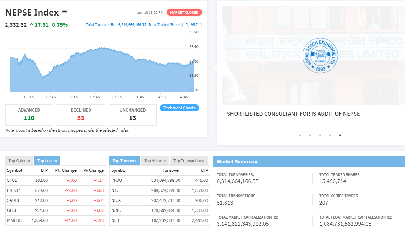The image size is (405, 229).
Task: Click the NEPSE index area chart
Action: 102,70
